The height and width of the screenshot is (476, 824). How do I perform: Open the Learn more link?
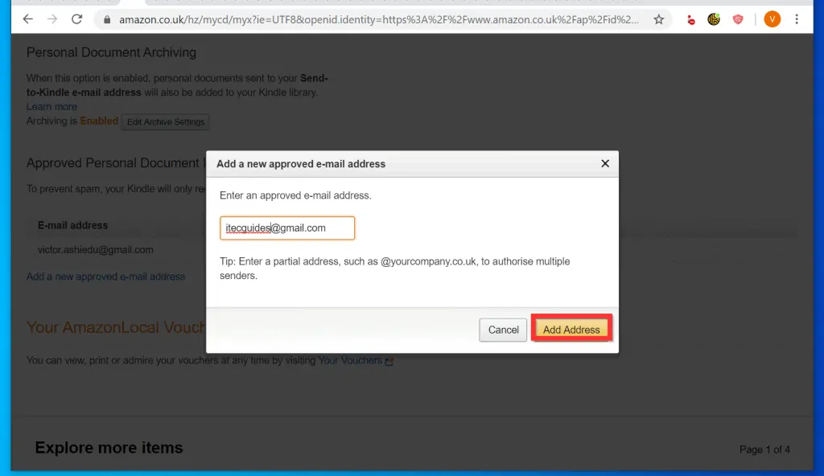point(51,107)
